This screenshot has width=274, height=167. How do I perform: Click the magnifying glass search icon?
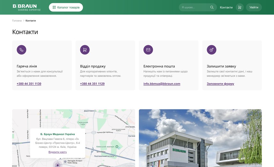tap(212, 7)
